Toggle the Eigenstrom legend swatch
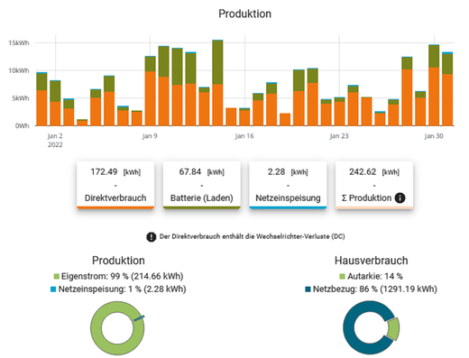469x358 pixels. 56,276
